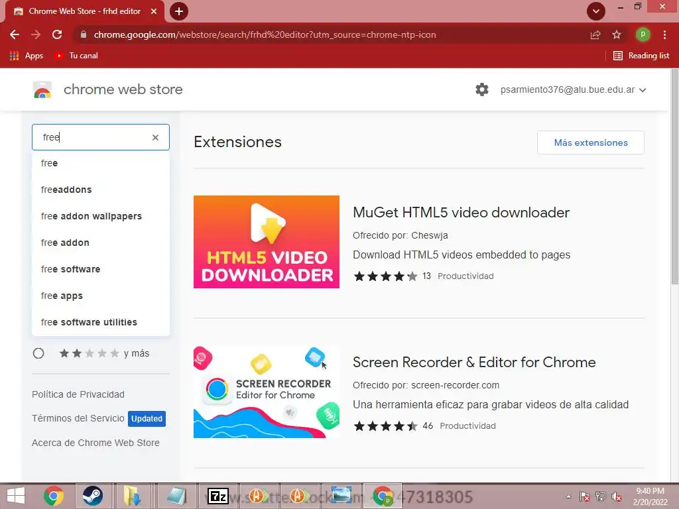Select the 'free software' suggestion
679x509 pixels.
[101, 269]
